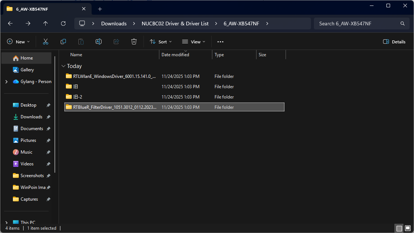The width and height of the screenshot is (414, 233).
Task: Open the See more ellipsis menu
Action: pyautogui.click(x=220, y=42)
